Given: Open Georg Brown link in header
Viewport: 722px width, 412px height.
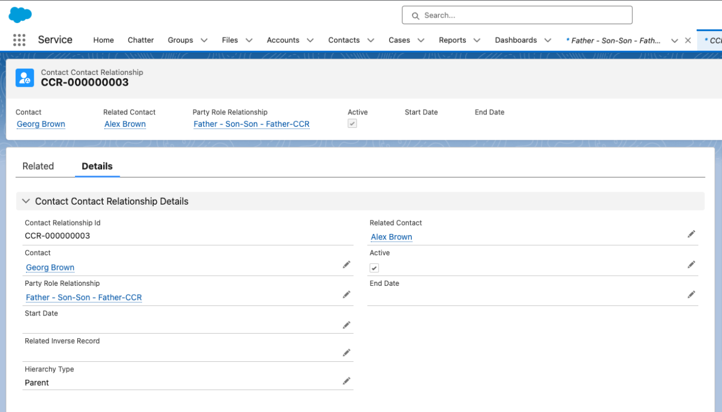Looking at the screenshot, I should point(41,124).
